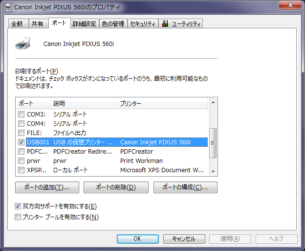Check the PDFCreator port checkbox

point(21,151)
